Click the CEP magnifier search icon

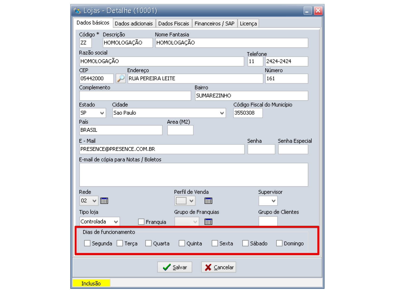click(120, 78)
